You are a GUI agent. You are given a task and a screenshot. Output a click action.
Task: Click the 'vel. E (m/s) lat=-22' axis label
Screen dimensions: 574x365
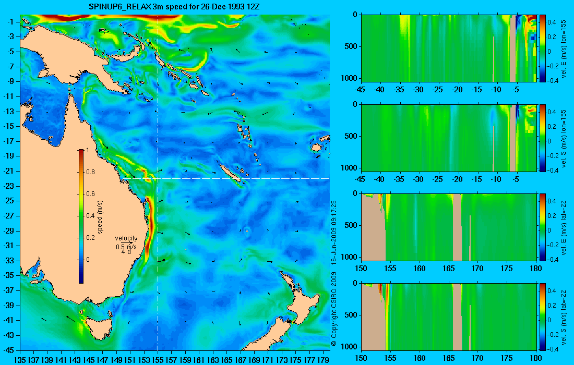(564, 227)
